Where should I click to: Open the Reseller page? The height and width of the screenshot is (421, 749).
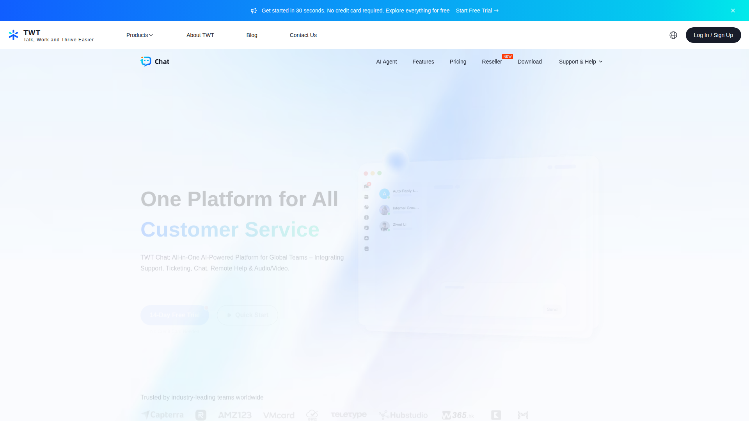coord(492,62)
